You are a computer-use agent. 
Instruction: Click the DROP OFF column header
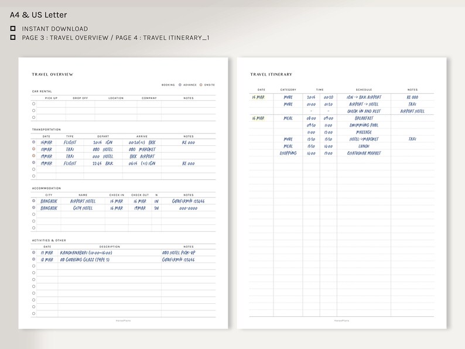pyautogui.click(x=80, y=98)
